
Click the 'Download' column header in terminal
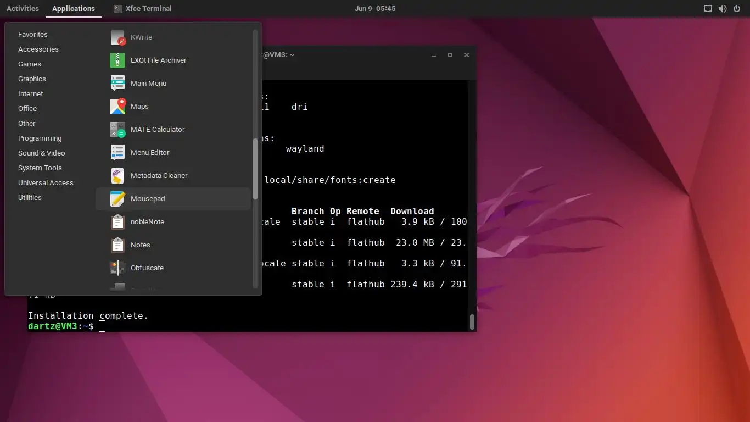click(x=412, y=212)
